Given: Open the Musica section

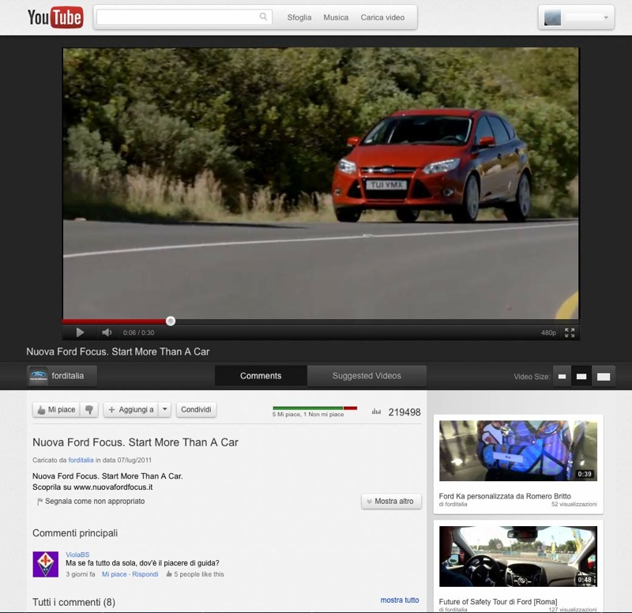Looking at the screenshot, I should pyautogui.click(x=336, y=17).
